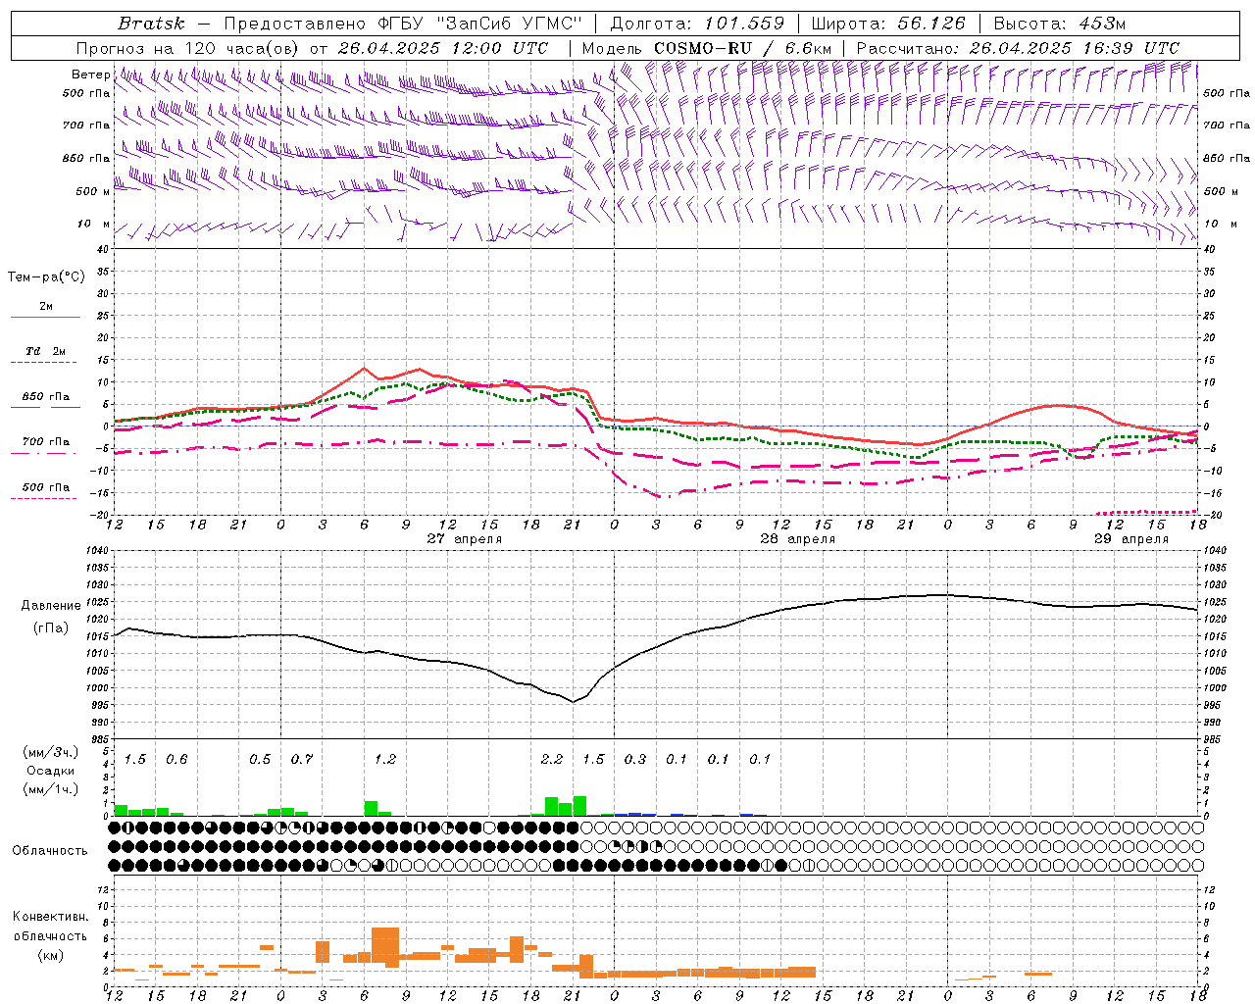The width and height of the screenshot is (1255, 1004).
Task: Select the "29 апреля" date label
Action: (x=1131, y=539)
